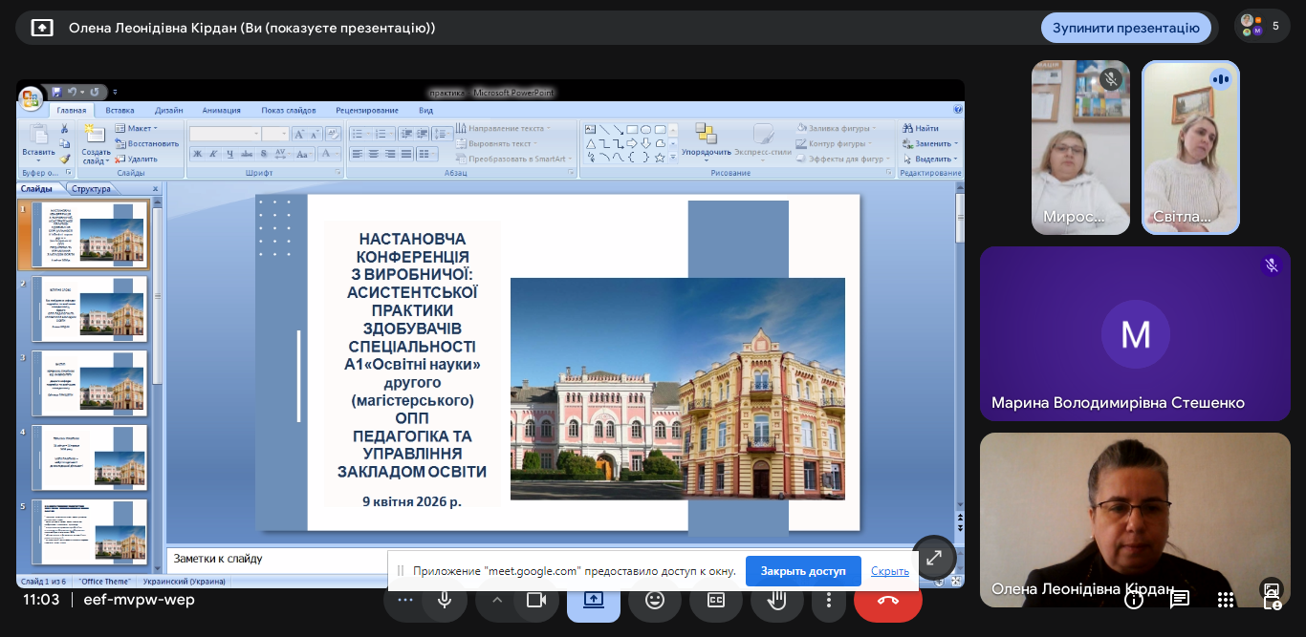This screenshot has width=1306, height=637.
Task: Open the activities grid icon
Action: pyautogui.click(x=1226, y=599)
